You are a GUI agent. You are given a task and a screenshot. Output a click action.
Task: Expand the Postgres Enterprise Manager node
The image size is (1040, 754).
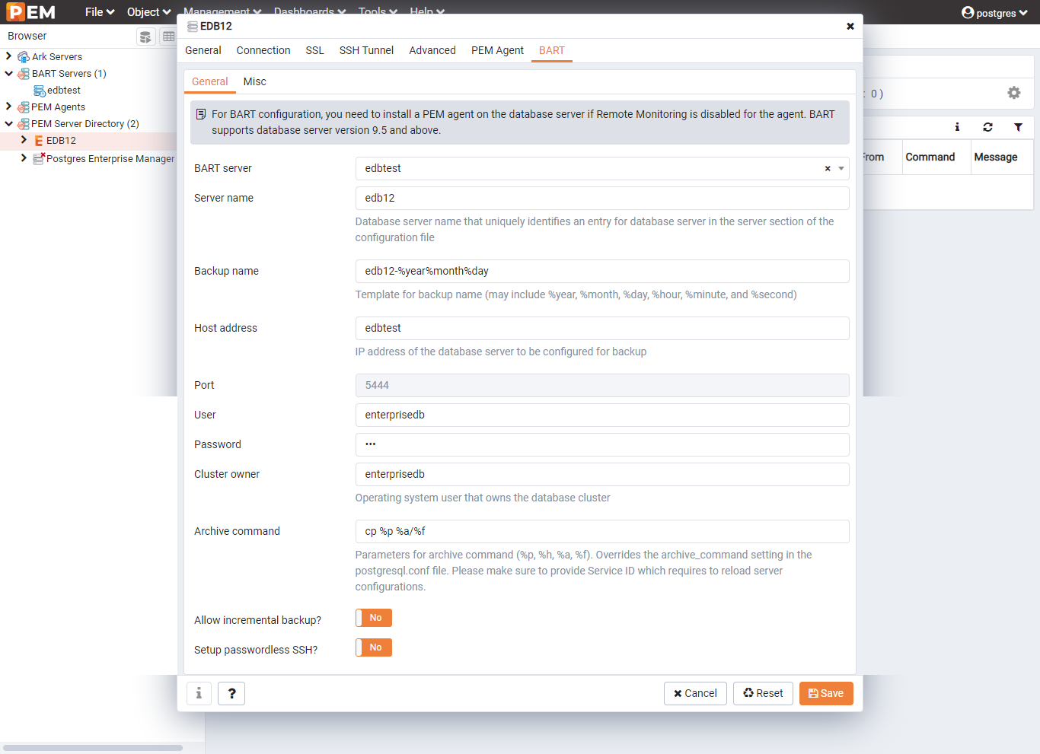(x=24, y=158)
